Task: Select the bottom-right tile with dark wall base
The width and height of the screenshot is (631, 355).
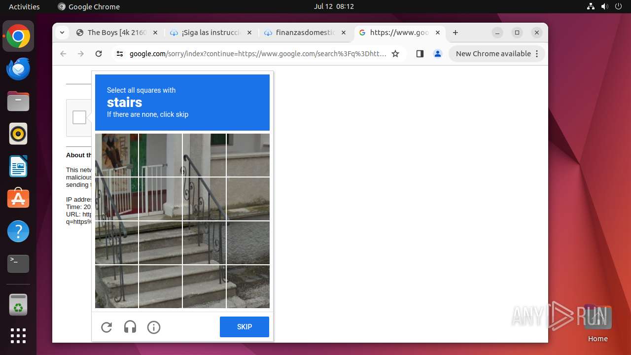Action: tap(248, 286)
